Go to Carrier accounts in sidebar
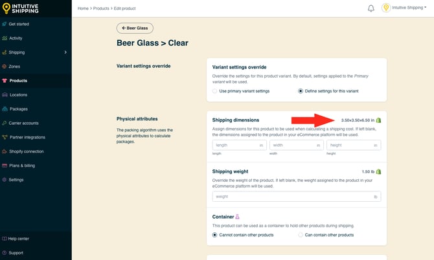This screenshot has height=260, width=434. coord(23,123)
